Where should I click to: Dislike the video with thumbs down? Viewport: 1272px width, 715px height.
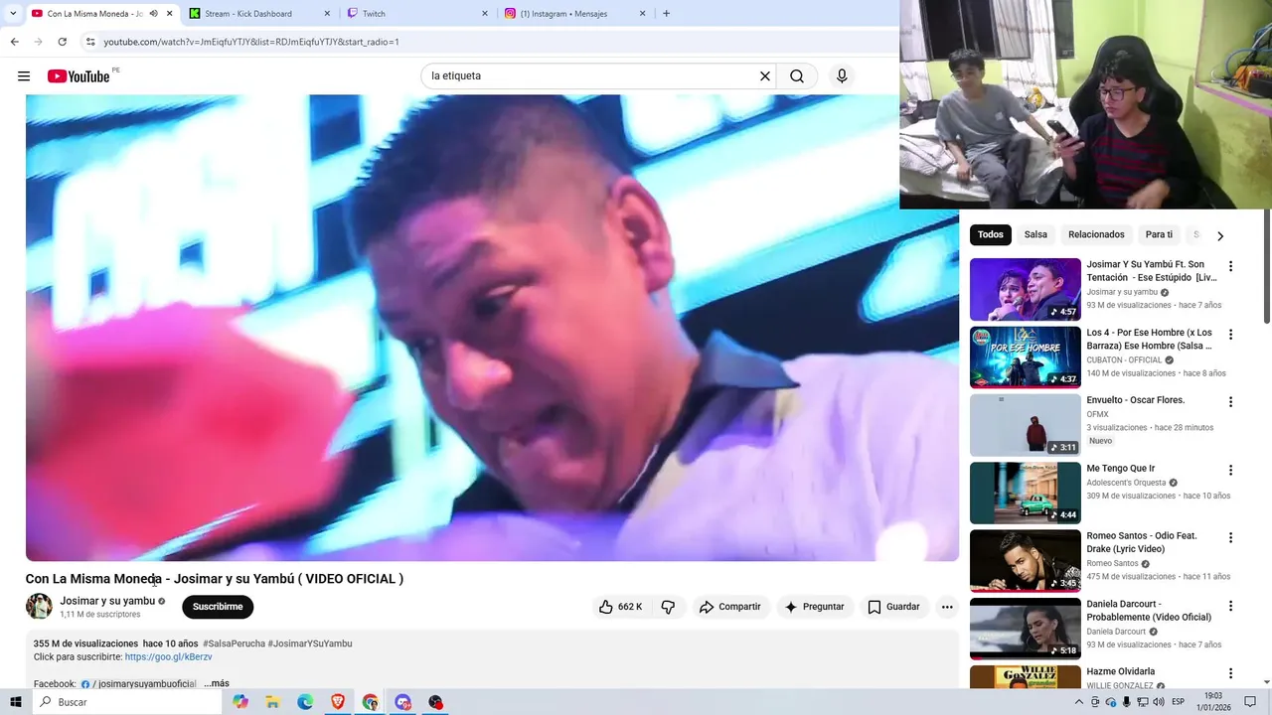tap(668, 607)
